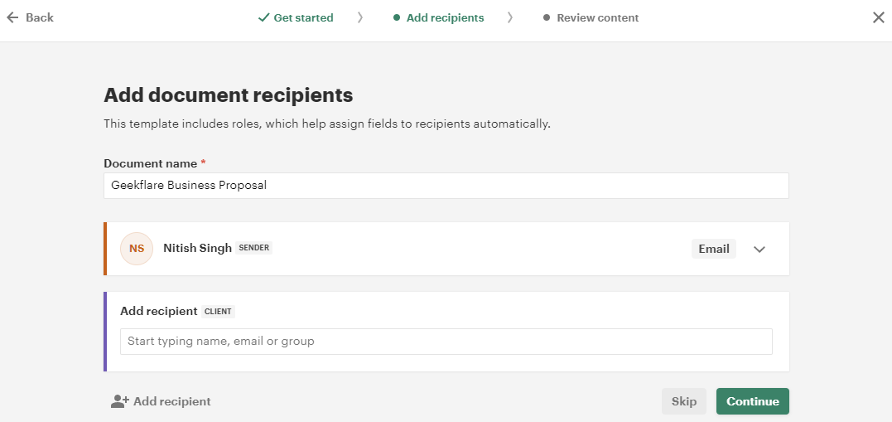This screenshot has height=422, width=892.
Task: Click the Nitish Singh sender name
Action: [x=197, y=248]
